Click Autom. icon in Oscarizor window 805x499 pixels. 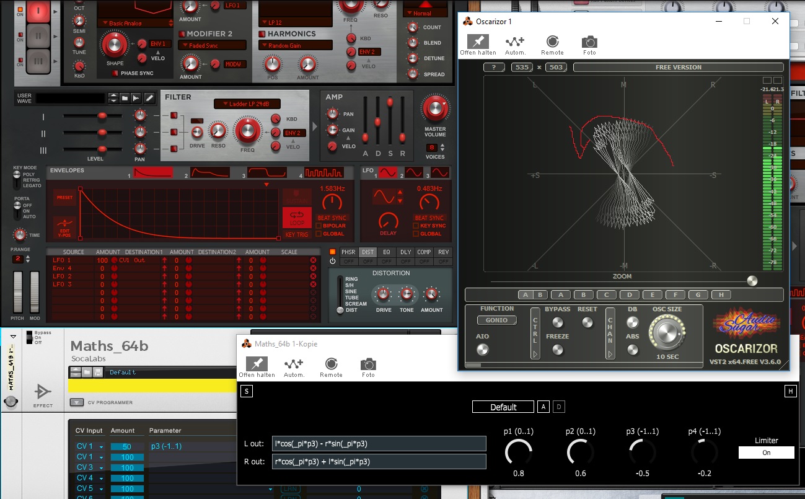(x=515, y=45)
